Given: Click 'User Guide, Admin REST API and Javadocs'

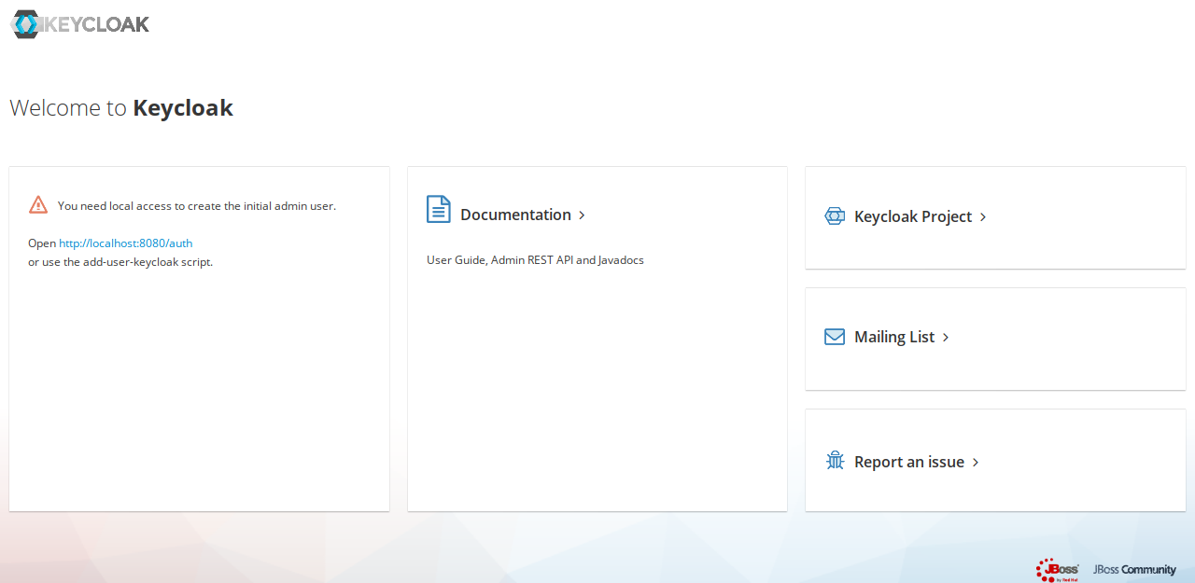Looking at the screenshot, I should pyautogui.click(x=535, y=260).
